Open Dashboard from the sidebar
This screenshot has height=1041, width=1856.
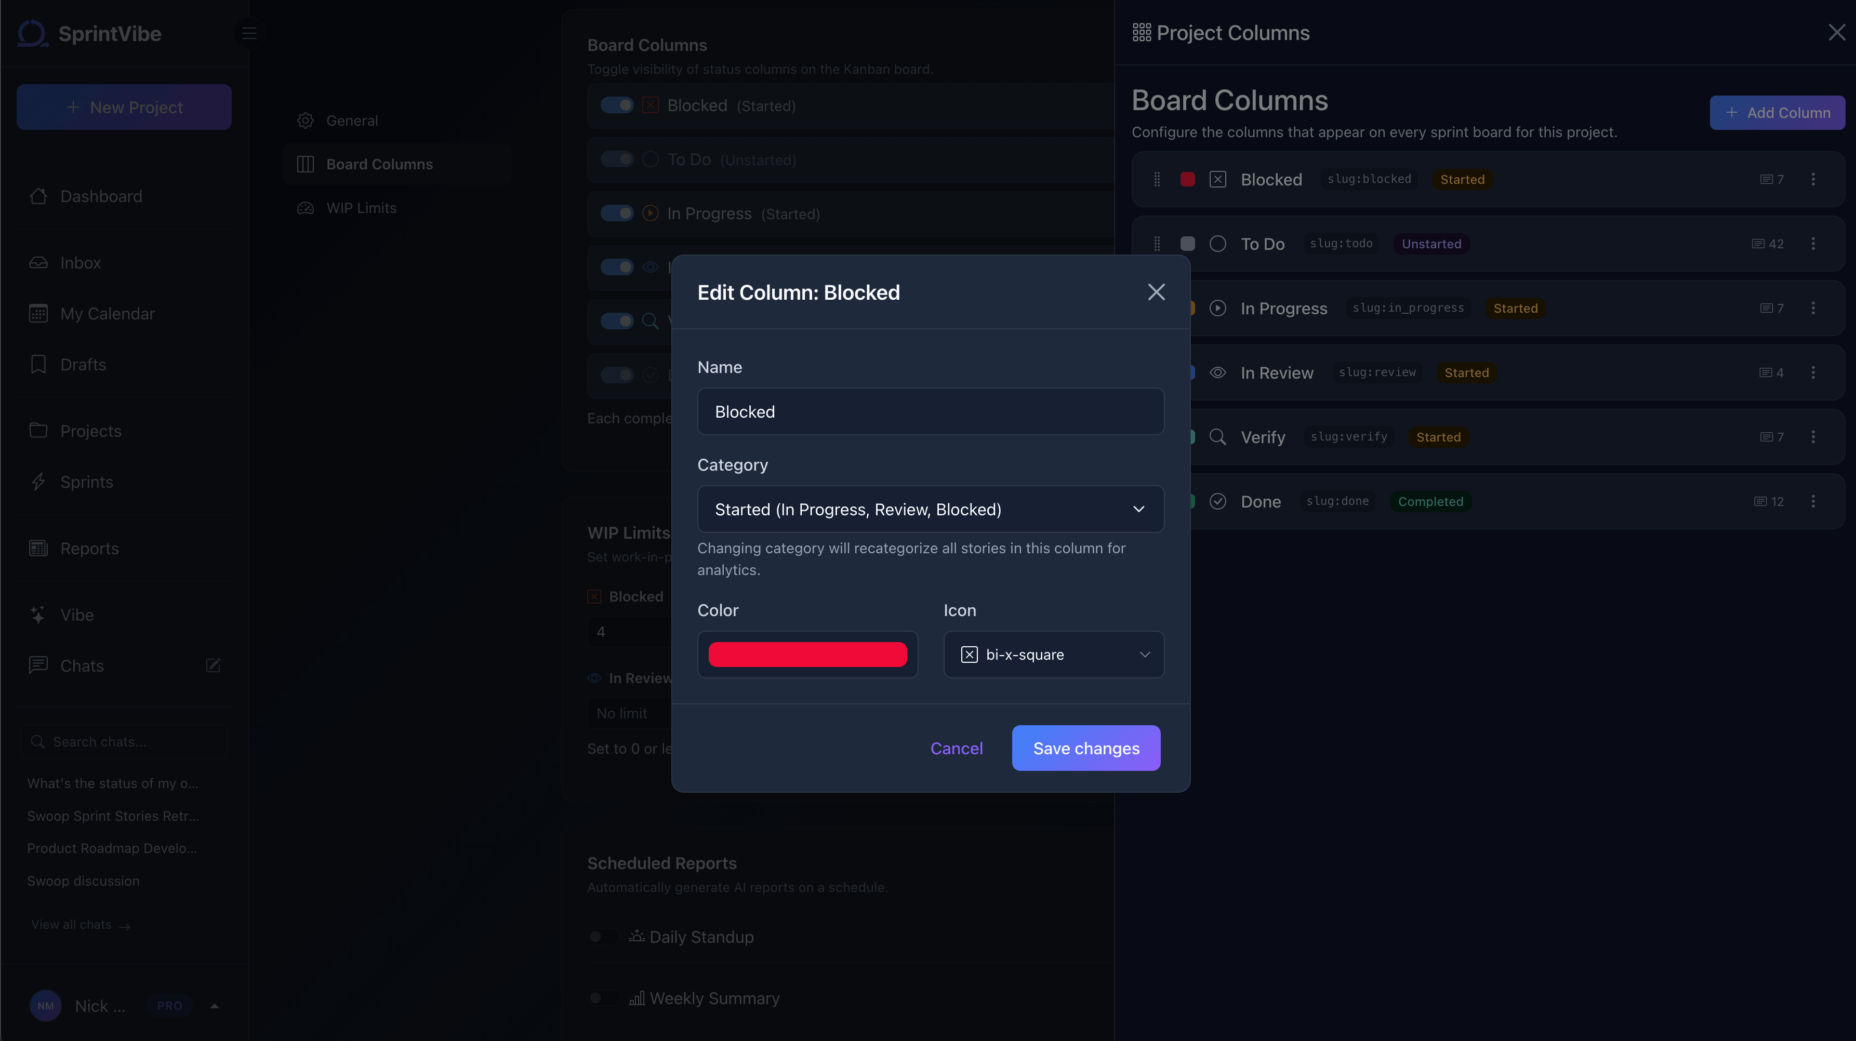(x=124, y=196)
